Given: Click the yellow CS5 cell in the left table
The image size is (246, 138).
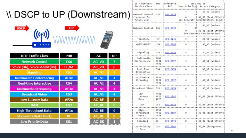Looking at the screenshot, I should [x=69, y=73].
